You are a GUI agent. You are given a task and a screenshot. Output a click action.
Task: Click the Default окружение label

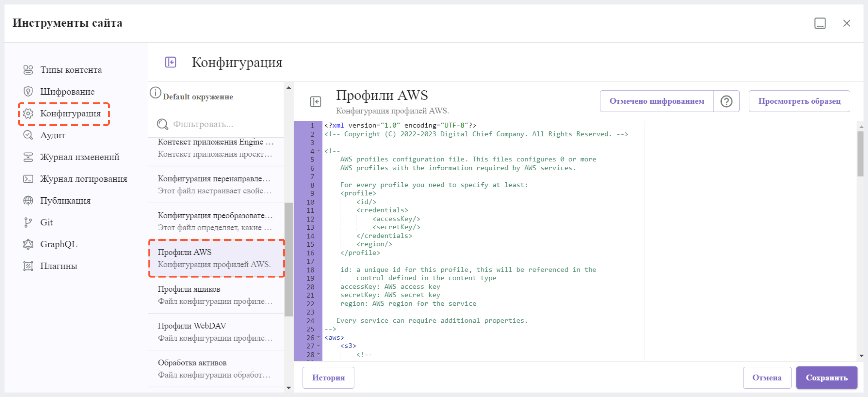[x=198, y=97]
